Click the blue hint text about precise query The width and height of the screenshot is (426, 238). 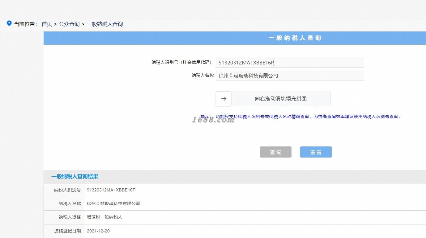click(x=300, y=117)
